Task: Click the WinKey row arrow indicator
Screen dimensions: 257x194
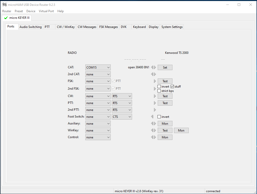Action: (153, 131)
